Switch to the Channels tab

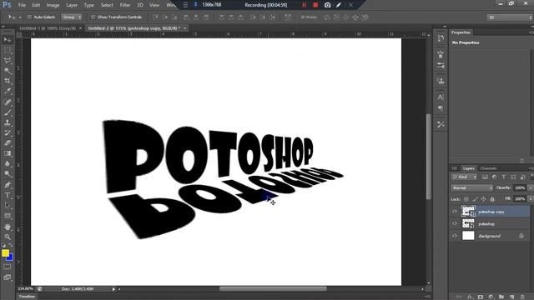488,168
